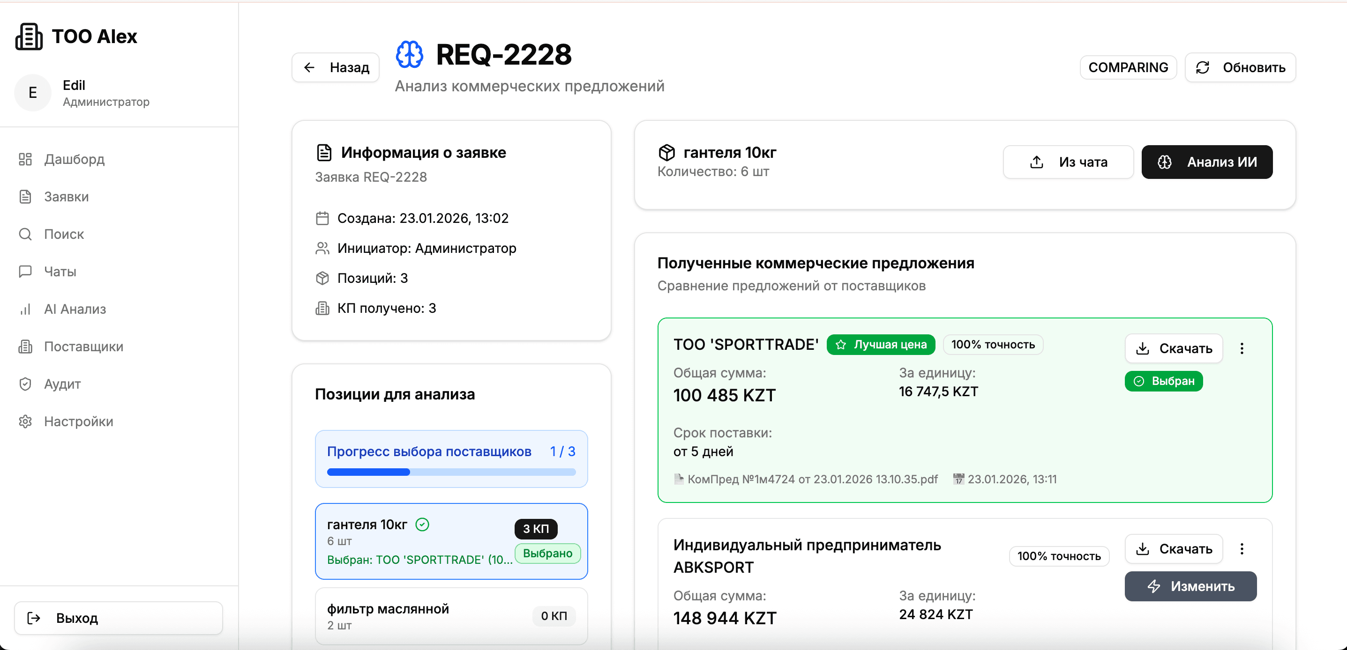Click the green Выбран status badge

pyautogui.click(x=1163, y=382)
